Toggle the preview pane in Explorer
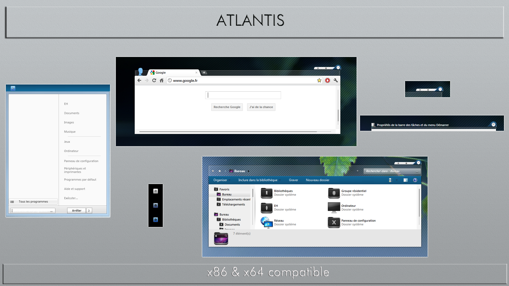 click(405, 180)
